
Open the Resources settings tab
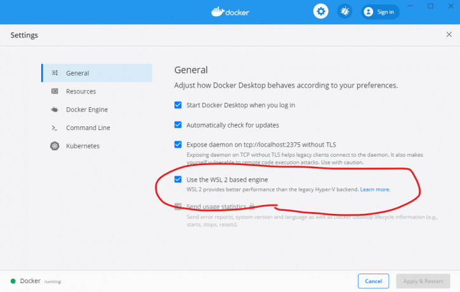coord(97,91)
